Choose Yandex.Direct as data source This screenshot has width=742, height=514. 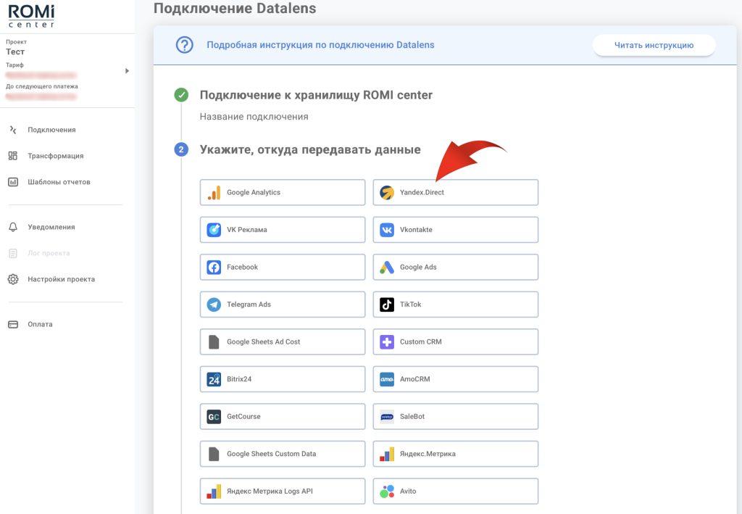[456, 193]
